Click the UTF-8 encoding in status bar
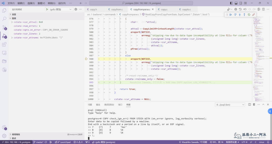 tap(244, 142)
